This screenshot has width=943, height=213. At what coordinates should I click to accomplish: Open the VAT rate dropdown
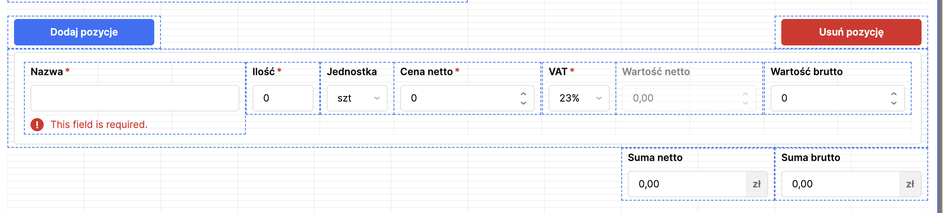point(579,98)
